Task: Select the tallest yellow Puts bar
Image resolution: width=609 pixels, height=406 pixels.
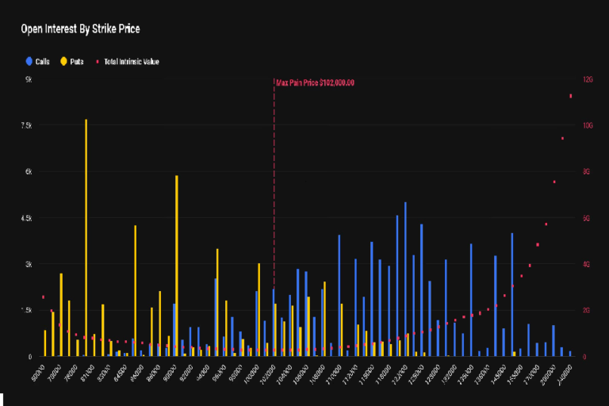Action: pyautogui.click(x=86, y=238)
